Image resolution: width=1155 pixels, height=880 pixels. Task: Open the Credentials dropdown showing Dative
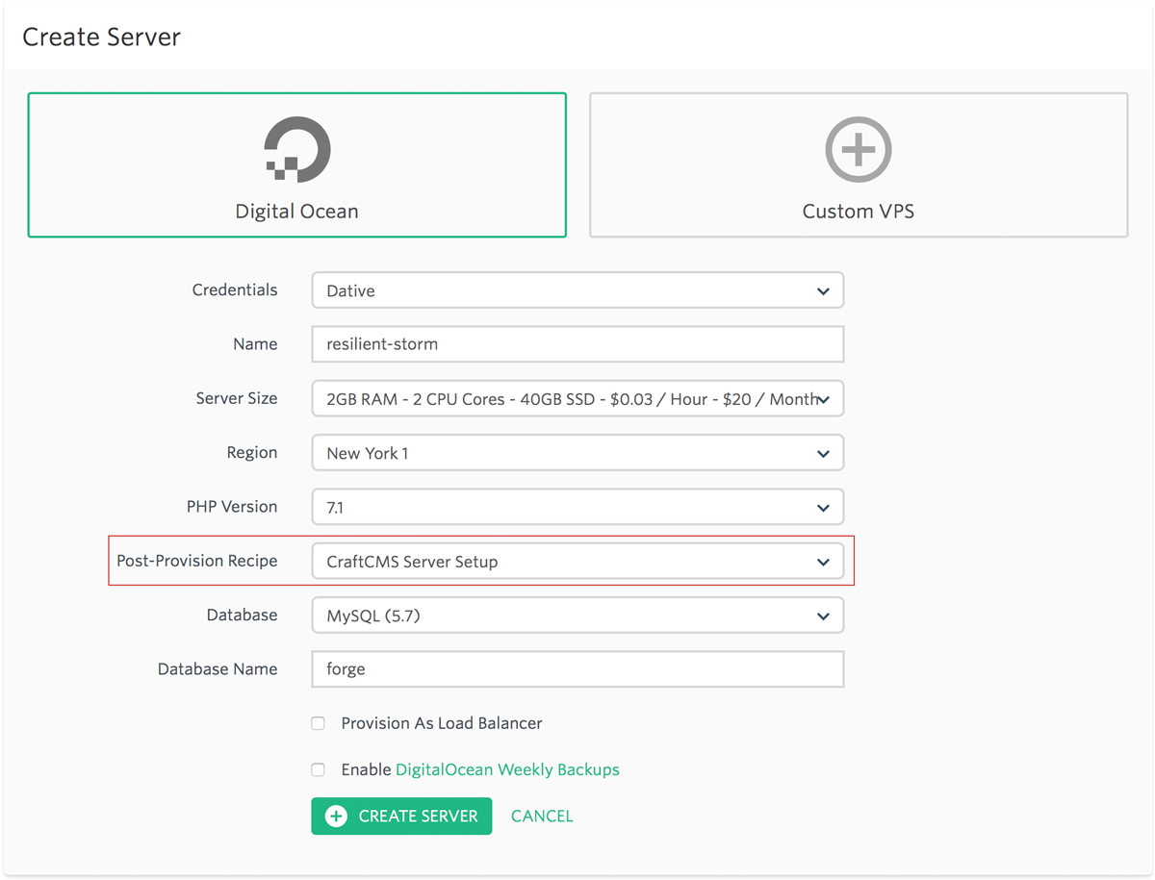577,290
